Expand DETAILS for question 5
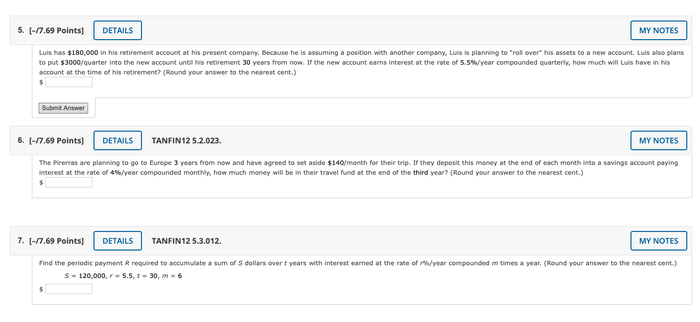 click(117, 30)
